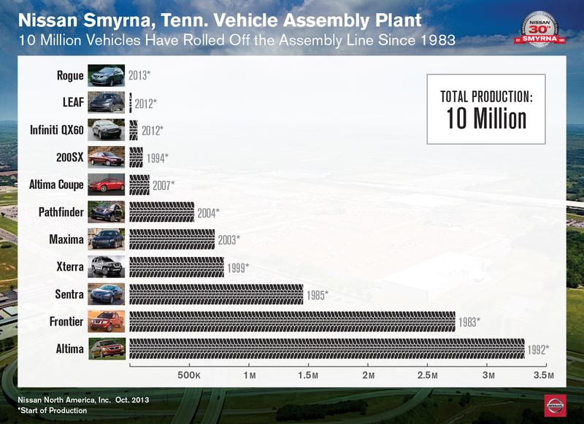Select the Xterra vehicle thumbnail
584x424 pixels.
point(107,266)
